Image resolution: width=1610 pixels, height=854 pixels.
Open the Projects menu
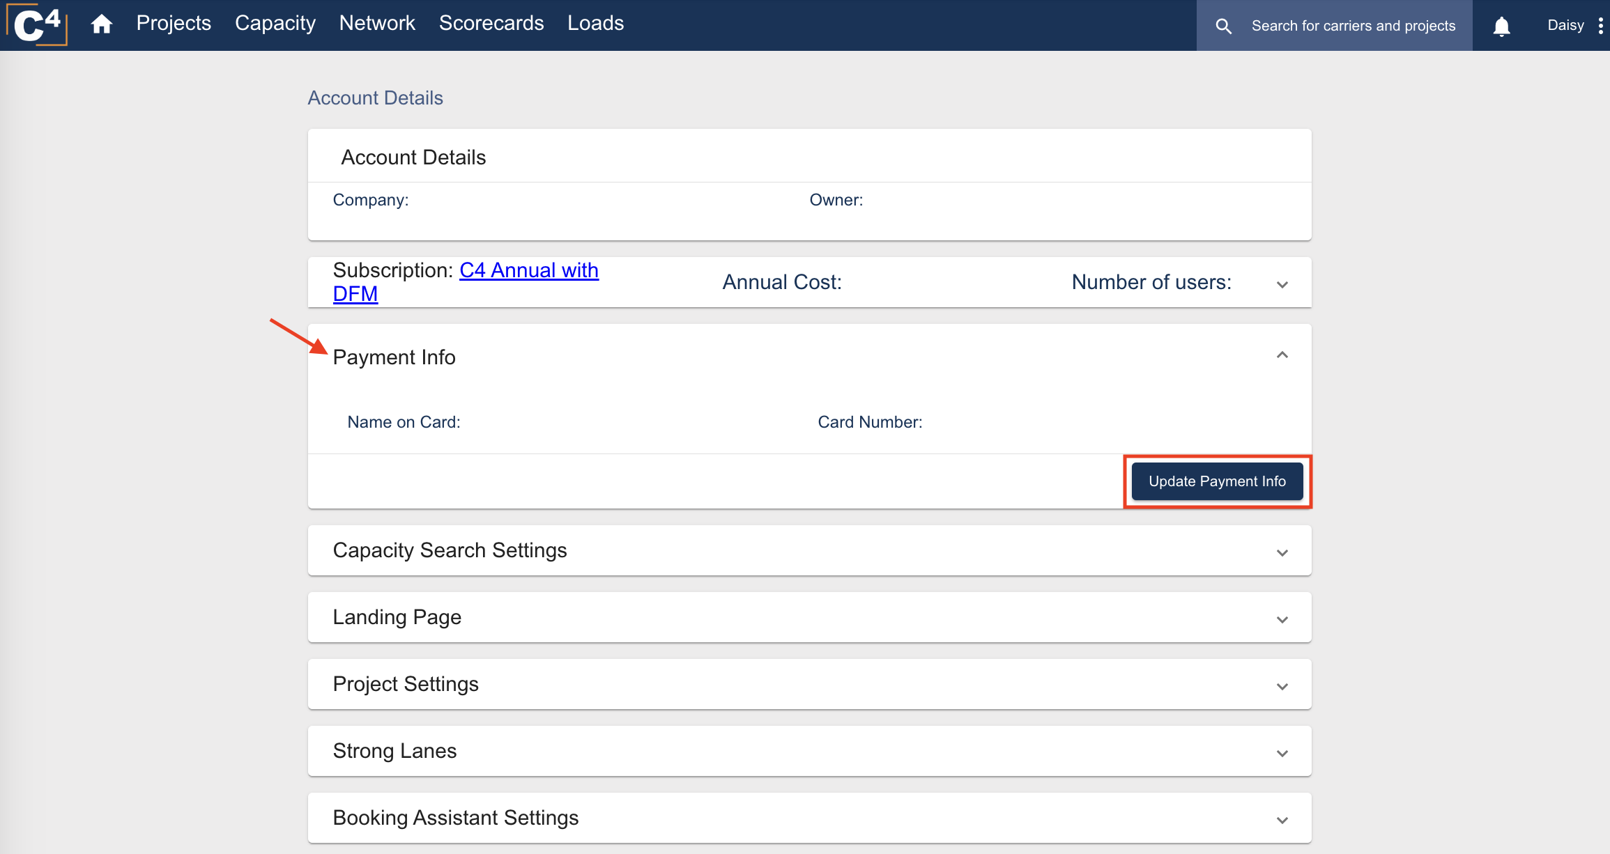click(174, 23)
